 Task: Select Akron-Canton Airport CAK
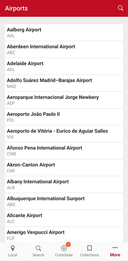[x=64, y=168]
